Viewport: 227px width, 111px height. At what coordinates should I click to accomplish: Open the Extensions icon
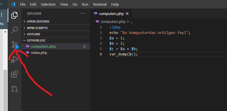[x=15, y=74]
